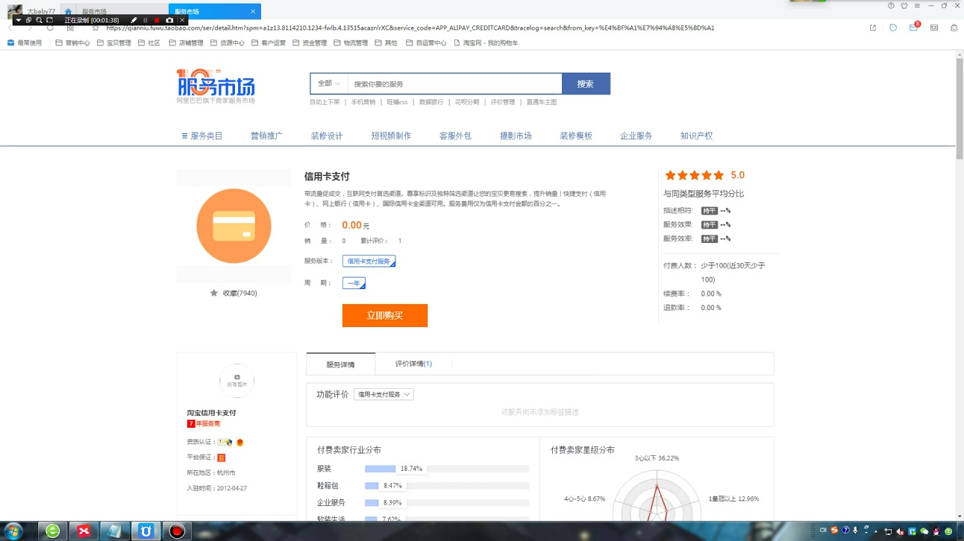Open the skin (shirt) icon in title bar
The height and width of the screenshot is (541, 964).
click(904, 6)
